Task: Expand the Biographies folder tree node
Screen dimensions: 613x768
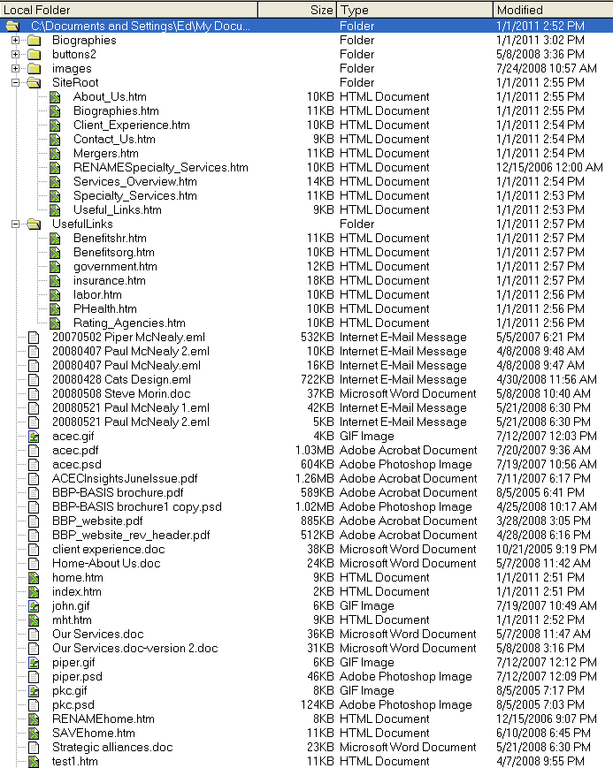Action: point(15,40)
